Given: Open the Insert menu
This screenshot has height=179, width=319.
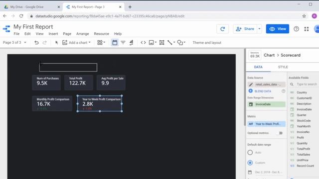Looking at the screenshot, I should tap(53, 34).
